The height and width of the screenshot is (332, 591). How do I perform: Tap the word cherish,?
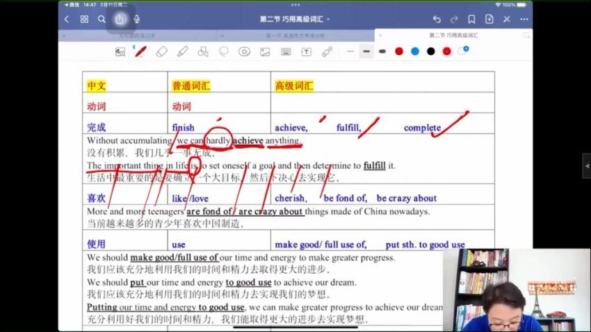(x=291, y=198)
